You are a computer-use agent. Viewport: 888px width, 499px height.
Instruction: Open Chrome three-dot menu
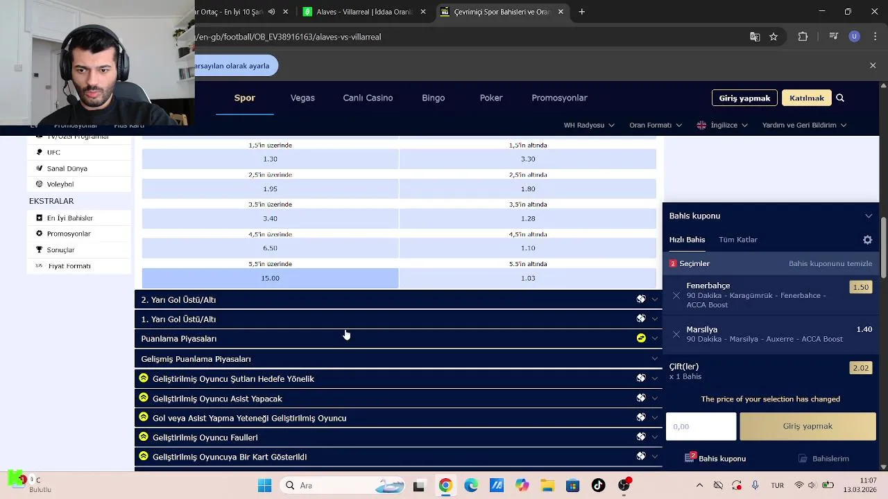pos(873,37)
